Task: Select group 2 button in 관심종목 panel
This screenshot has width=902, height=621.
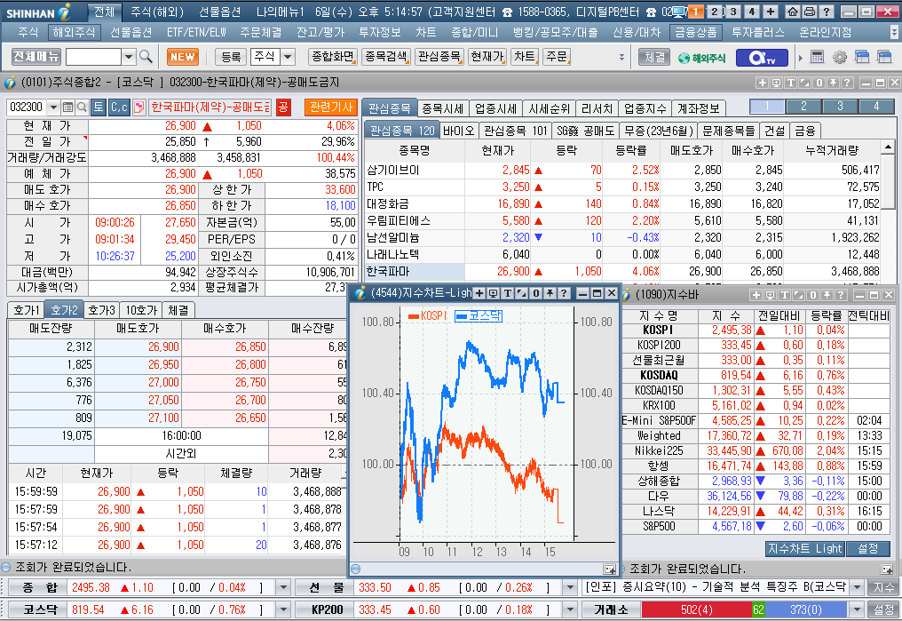Action: coord(803,107)
